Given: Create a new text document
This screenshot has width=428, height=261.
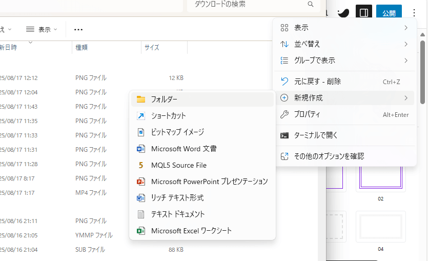Looking at the screenshot, I should point(177,214).
